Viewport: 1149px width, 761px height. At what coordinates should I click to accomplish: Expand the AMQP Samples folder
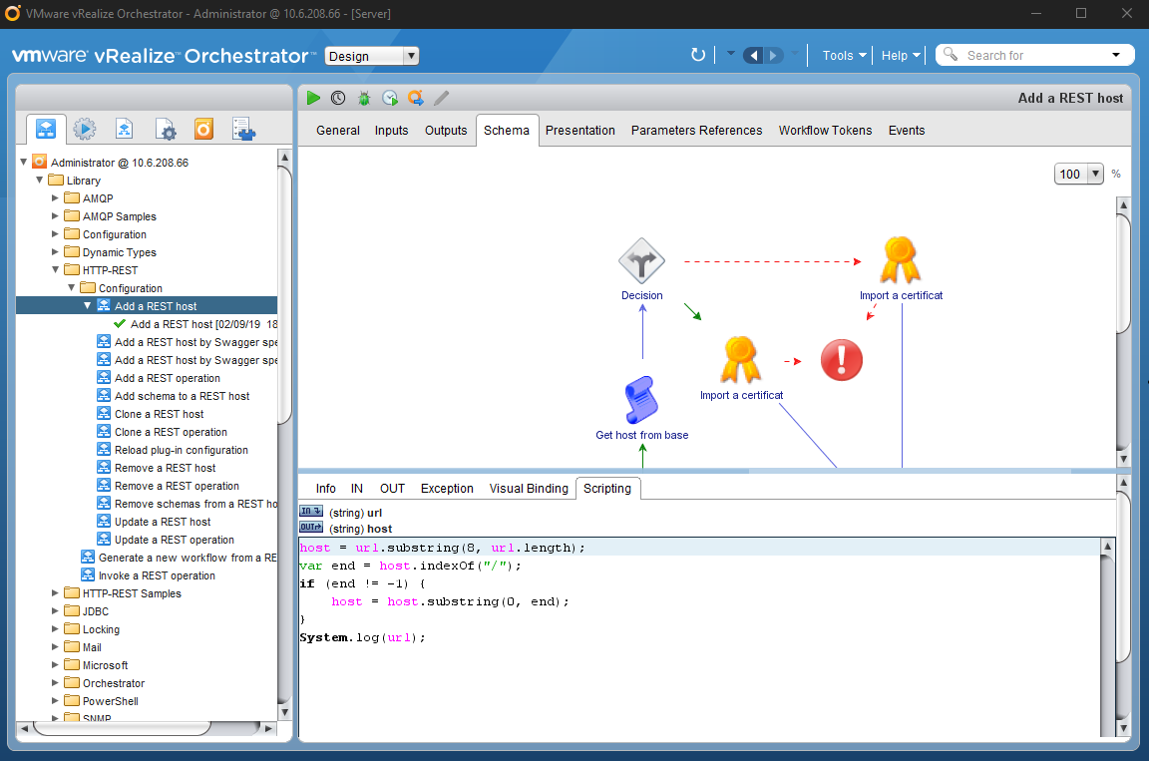56,216
